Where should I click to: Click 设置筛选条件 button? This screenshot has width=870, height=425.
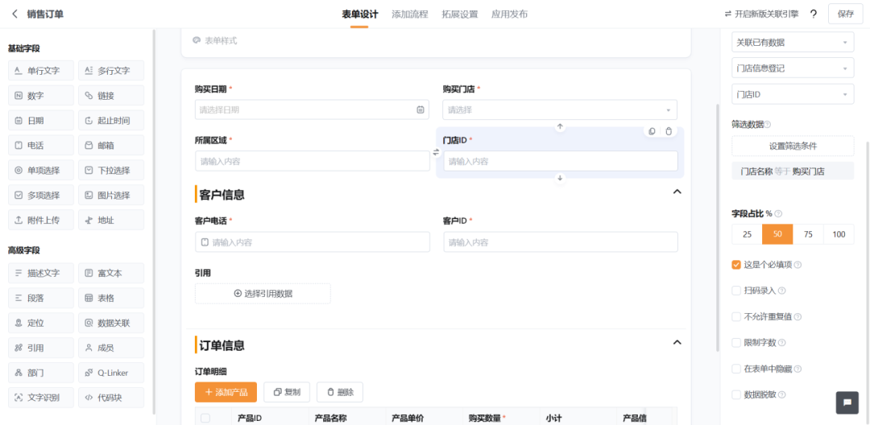click(x=793, y=146)
